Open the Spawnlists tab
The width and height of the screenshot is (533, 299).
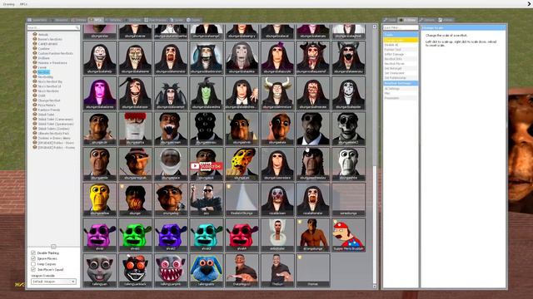point(37,20)
